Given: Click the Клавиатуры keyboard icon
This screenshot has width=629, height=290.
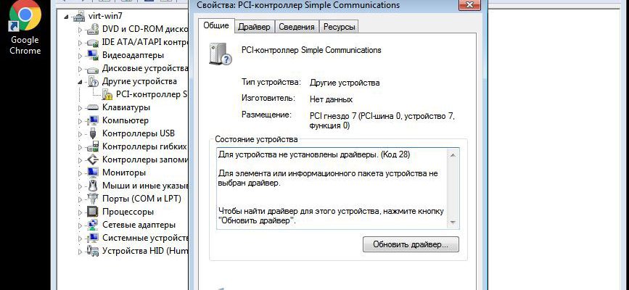Looking at the screenshot, I should point(93,107).
